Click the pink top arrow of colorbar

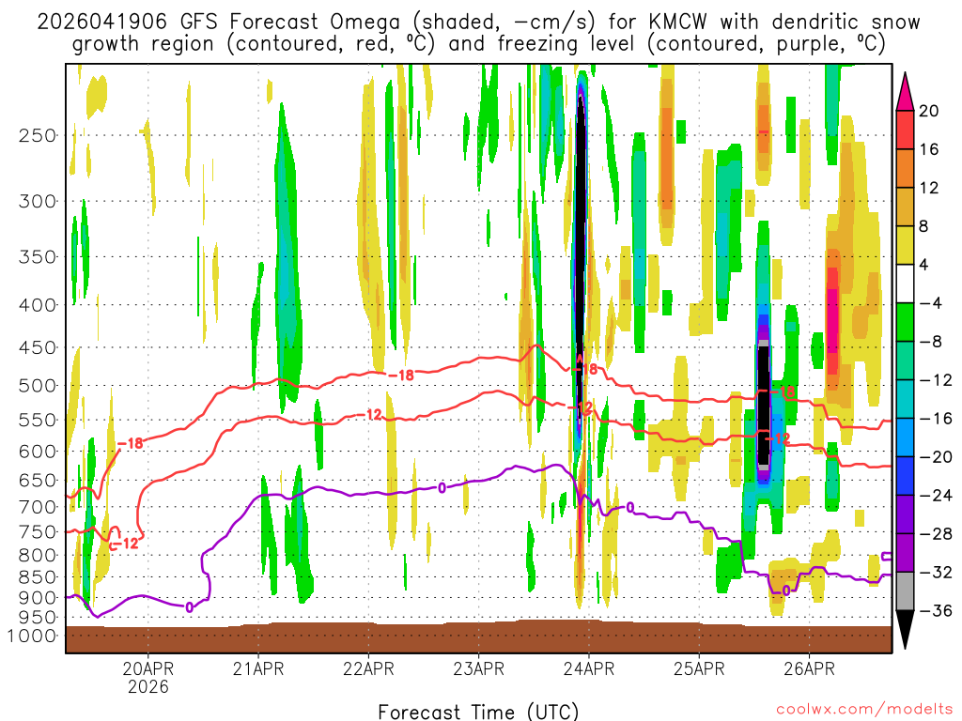(905, 91)
